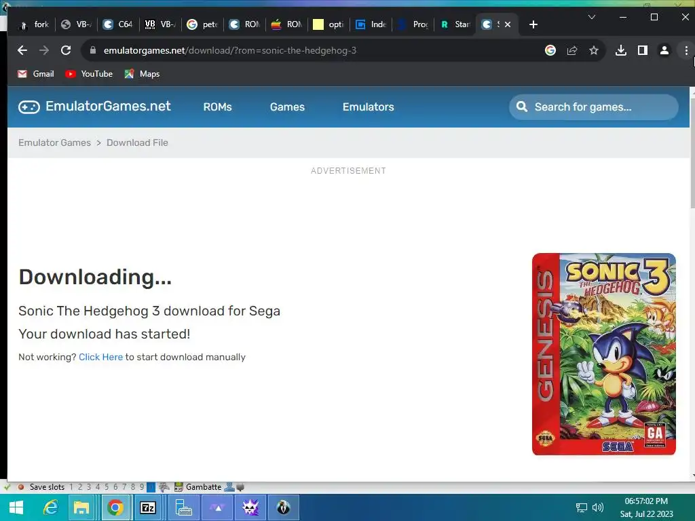The width and height of the screenshot is (695, 521).
Task: Switch to the 'opti' tab
Action: pyautogui.click(x=329, y=24)
